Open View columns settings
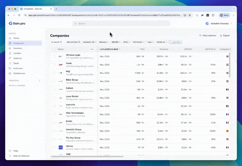The height and width of the screenshot is (166, 242). coord(208,36)
